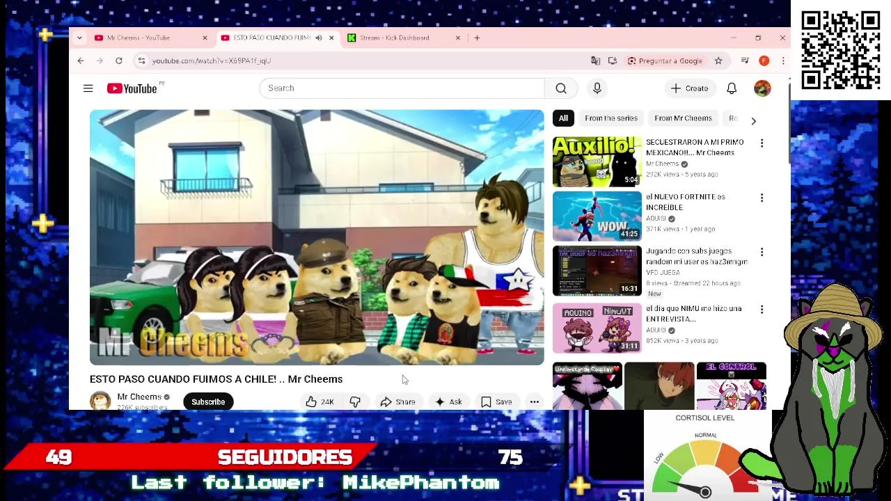Open 'SECUESTRARON A MI PRIMO MEXICANO!!...' title link

[x=695, y=147]
